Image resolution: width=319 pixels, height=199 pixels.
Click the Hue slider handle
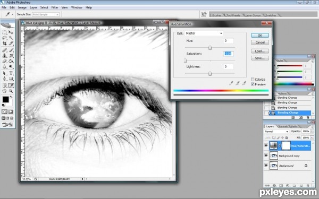[210, 48]
